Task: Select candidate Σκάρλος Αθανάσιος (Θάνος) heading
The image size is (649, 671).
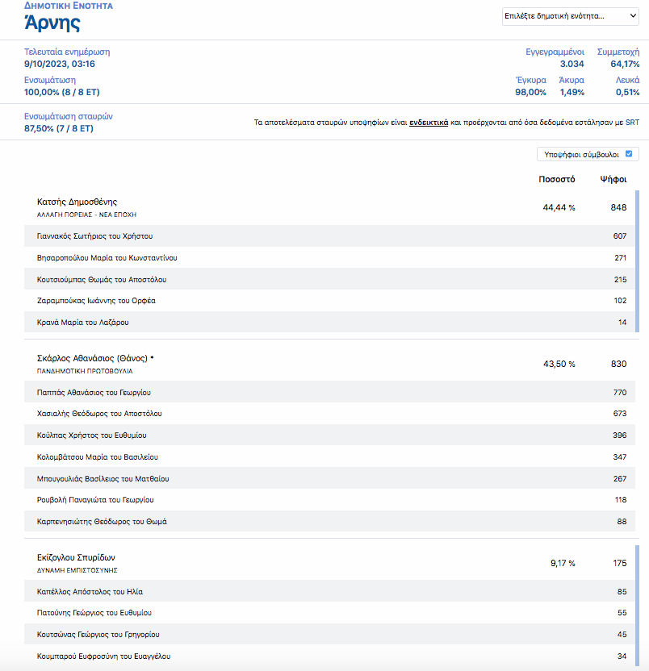Action: (x=95, y=357)
